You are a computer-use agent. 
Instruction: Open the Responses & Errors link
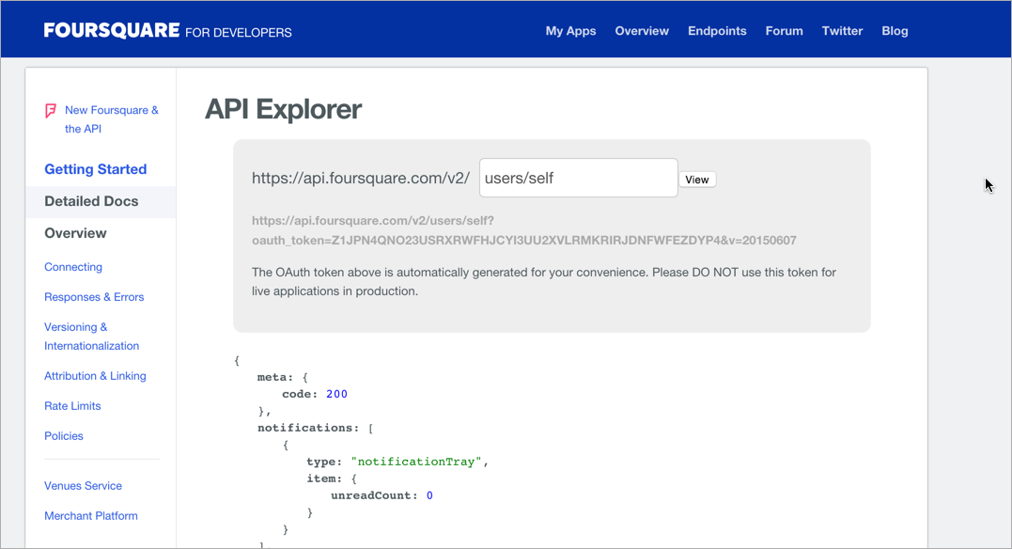[94, 297]
